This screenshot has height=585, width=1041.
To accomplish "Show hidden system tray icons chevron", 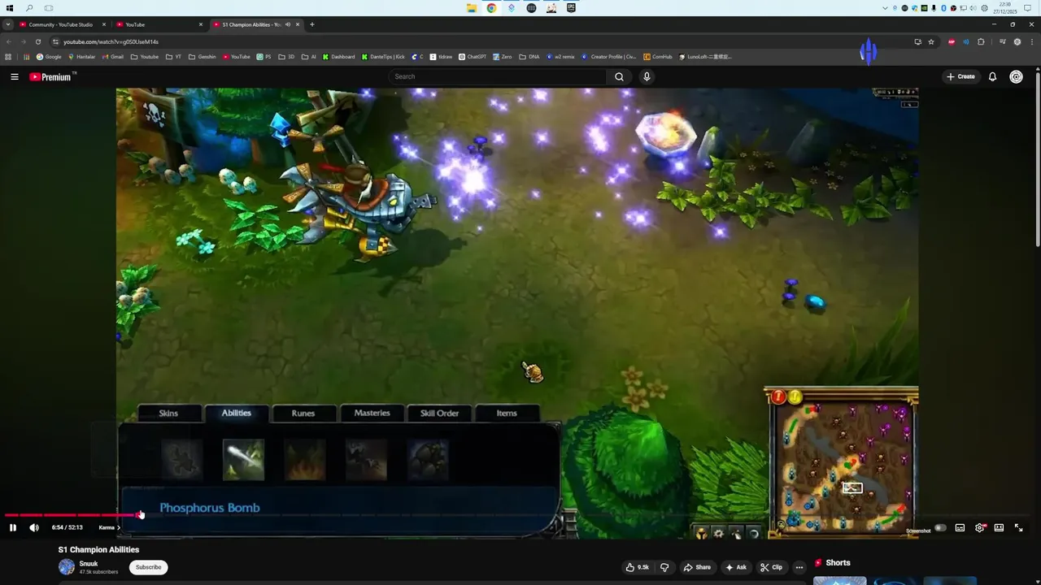I will click(885, 8).
